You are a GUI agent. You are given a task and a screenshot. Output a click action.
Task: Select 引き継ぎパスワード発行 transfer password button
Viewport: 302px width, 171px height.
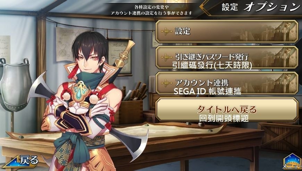227,57
